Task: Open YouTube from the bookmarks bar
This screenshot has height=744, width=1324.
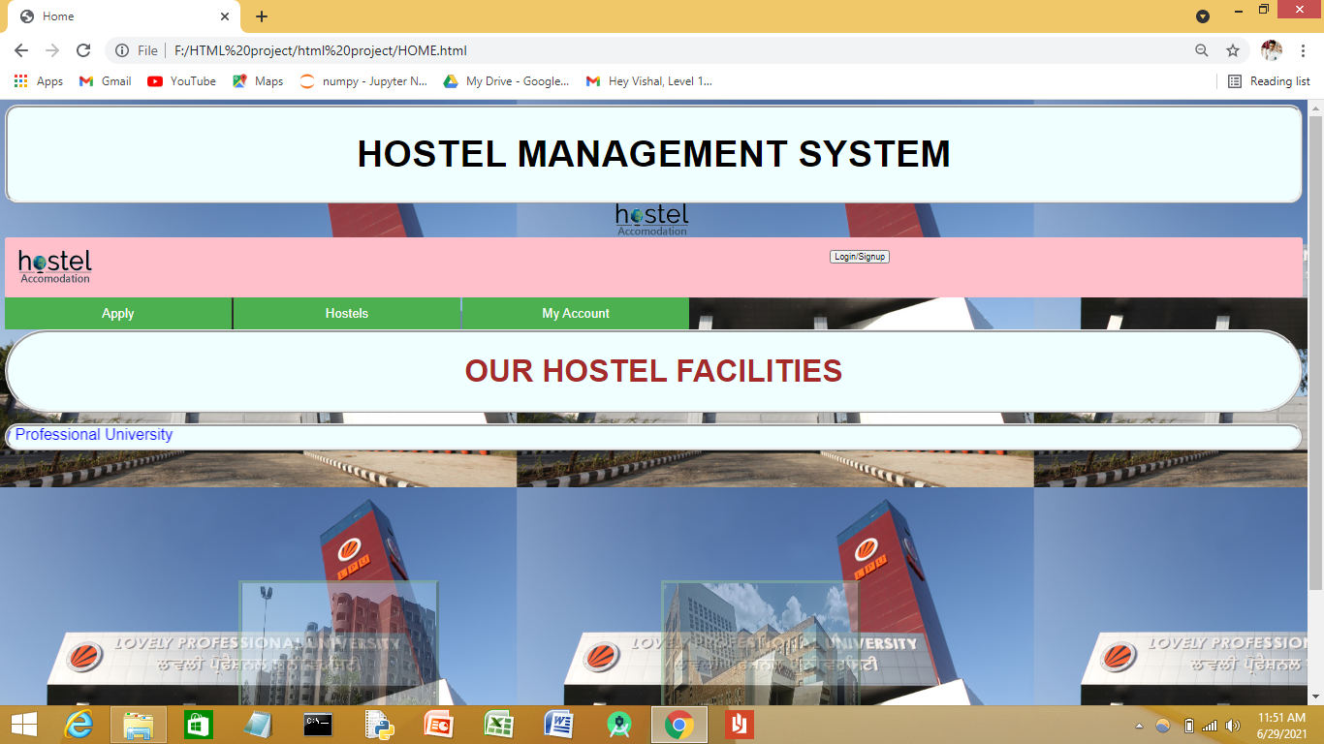Action: (180, 81)
